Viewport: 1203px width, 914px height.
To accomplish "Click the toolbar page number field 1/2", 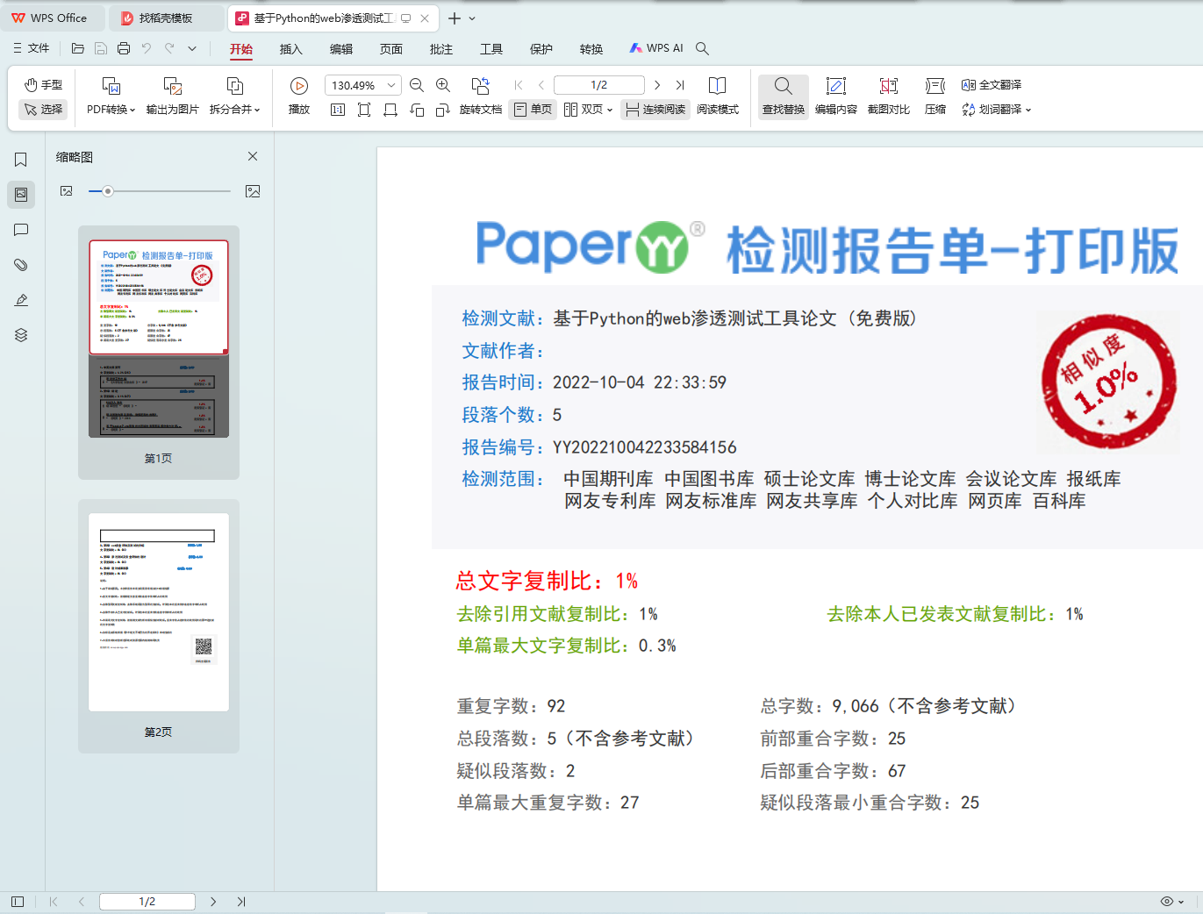I will [599, 85].
